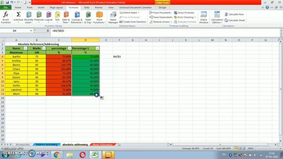Open Google Chrome from taskbar
This screenshot has height=159, width=283.
coord(57,155)
